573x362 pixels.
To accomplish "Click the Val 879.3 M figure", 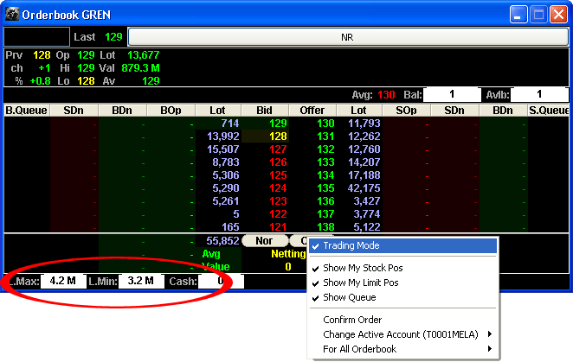I will 140,68.
